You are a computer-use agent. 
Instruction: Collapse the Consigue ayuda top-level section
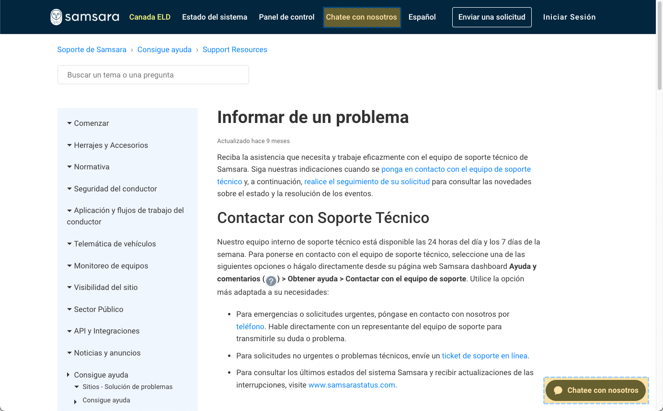pos(97,375)
